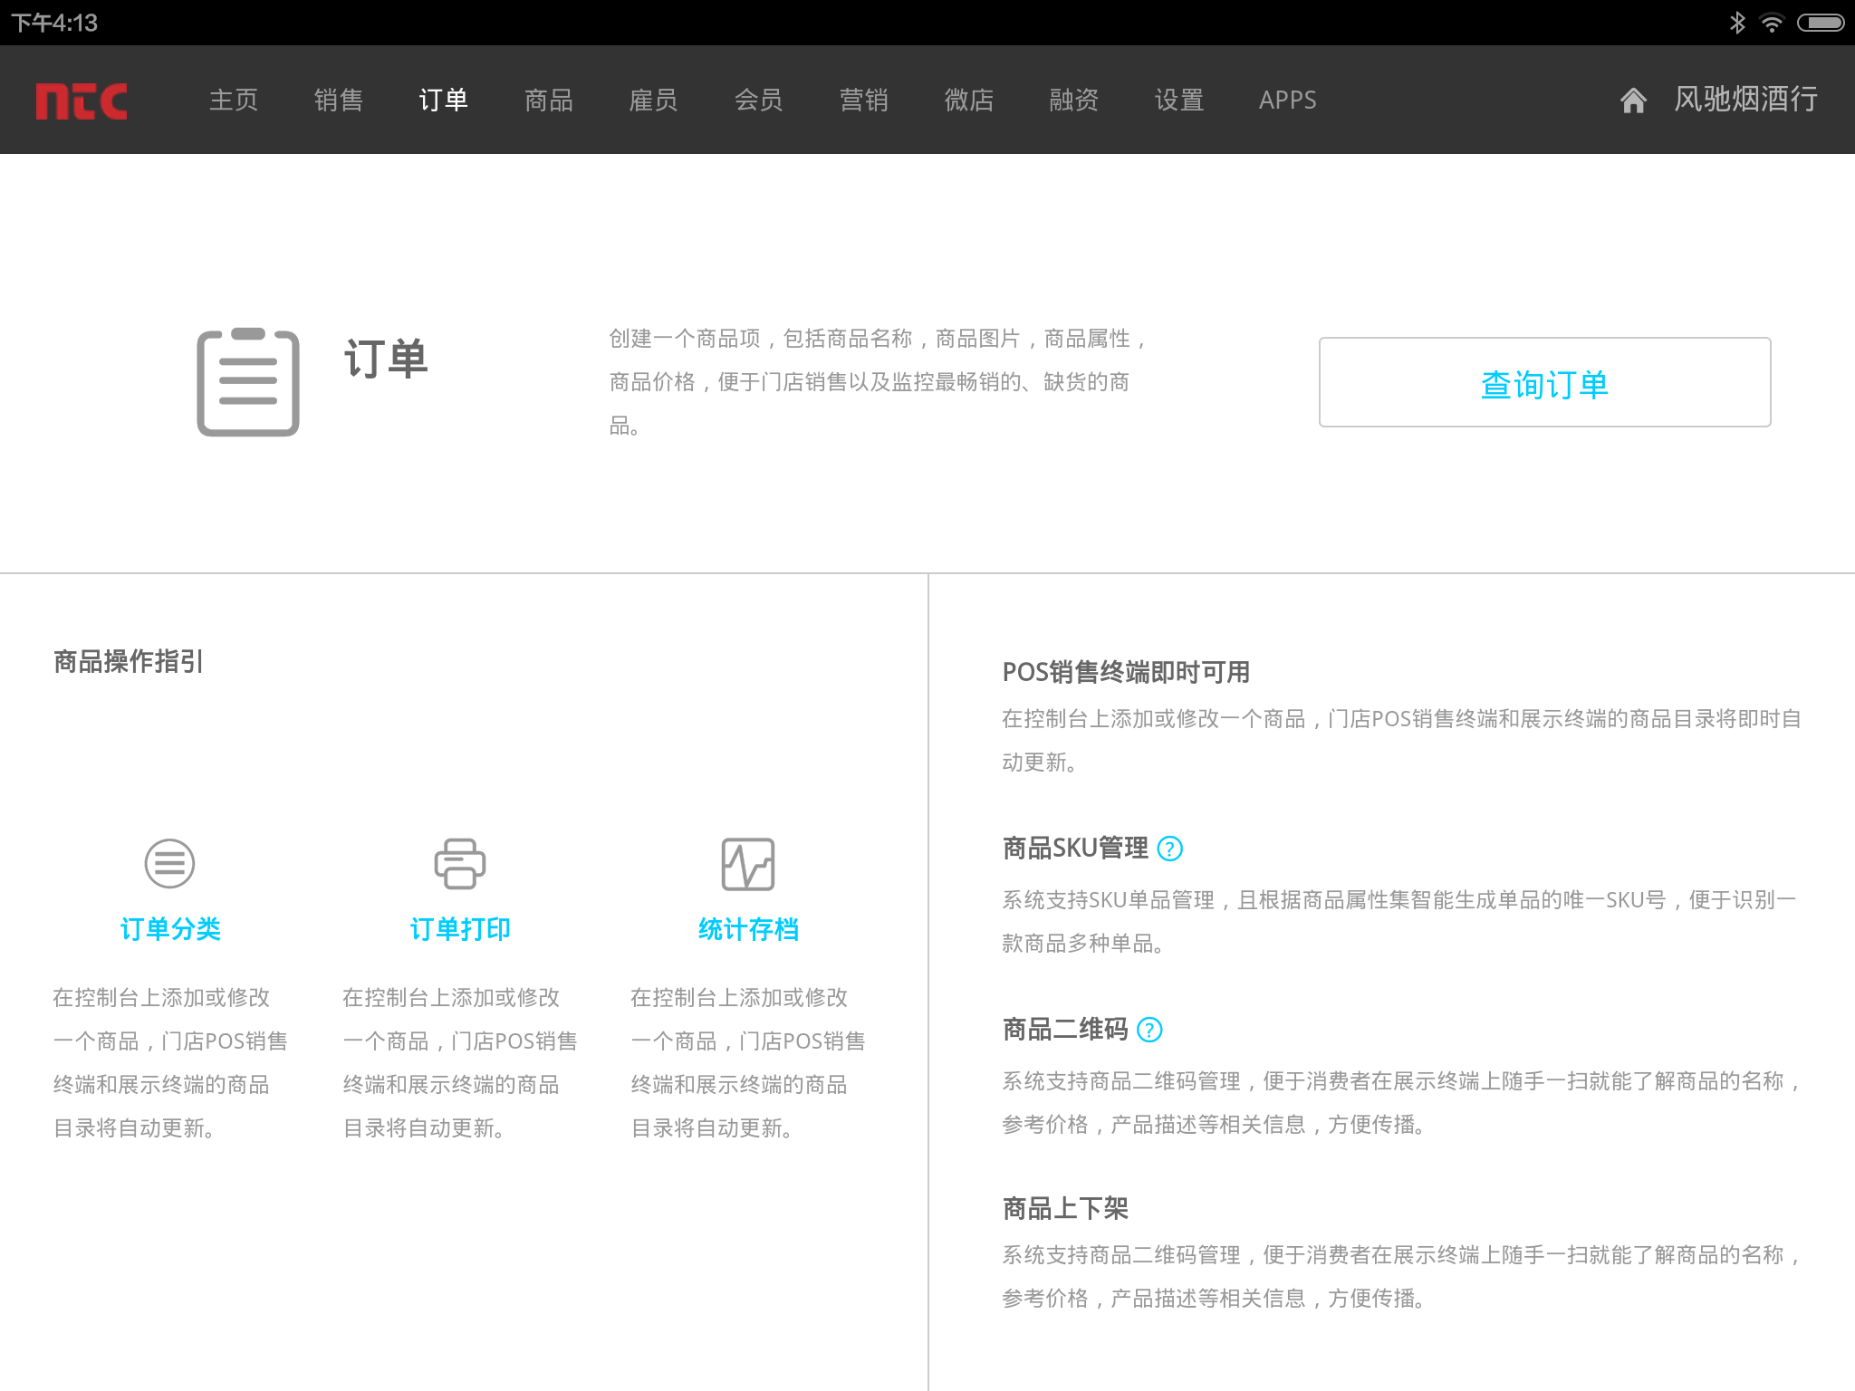Open the APPS menu

click(x=1288, y=100)
